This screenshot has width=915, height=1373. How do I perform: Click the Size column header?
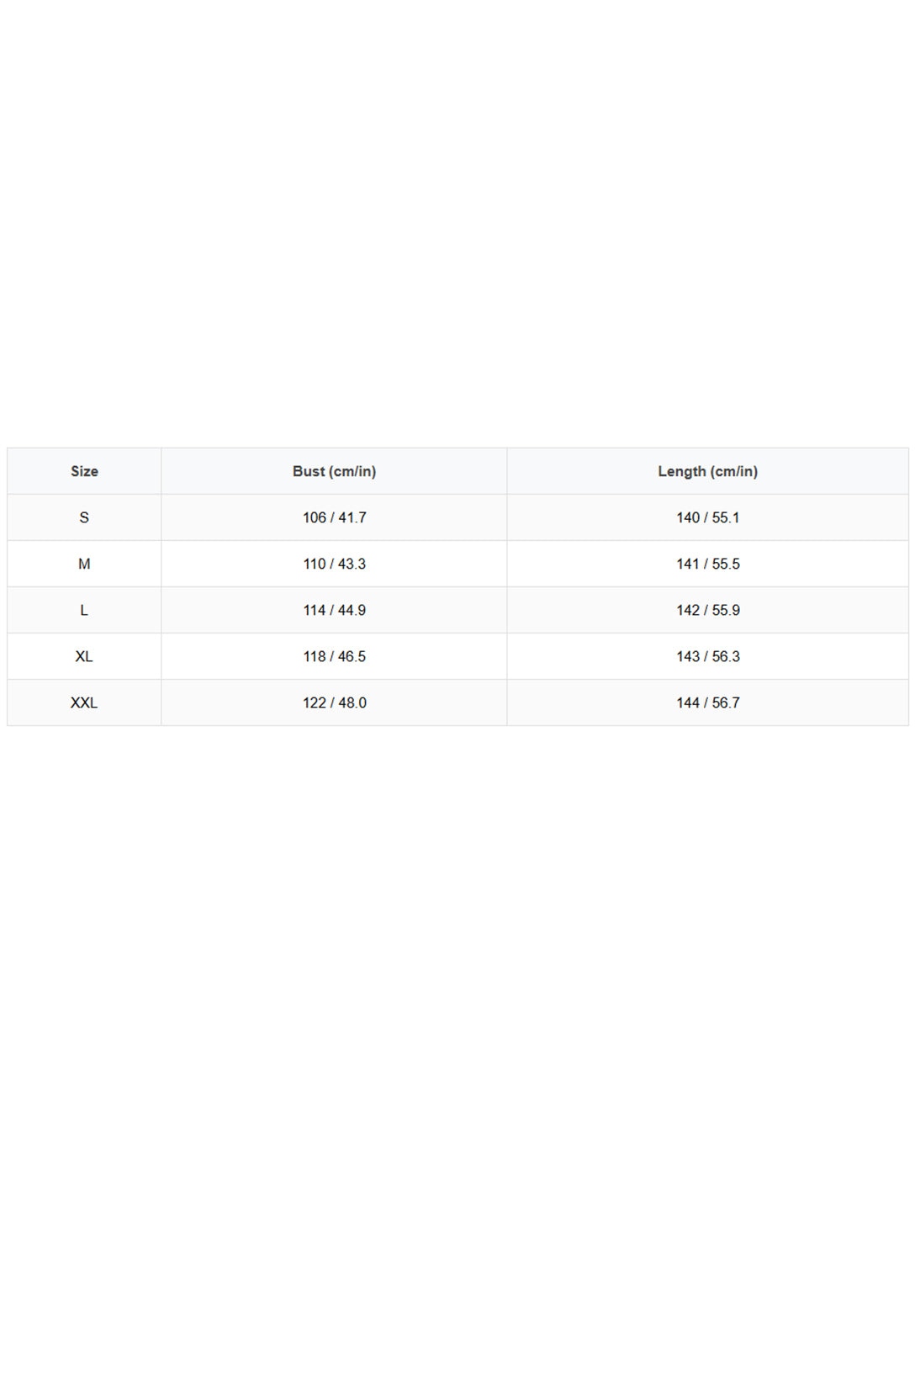84,471
